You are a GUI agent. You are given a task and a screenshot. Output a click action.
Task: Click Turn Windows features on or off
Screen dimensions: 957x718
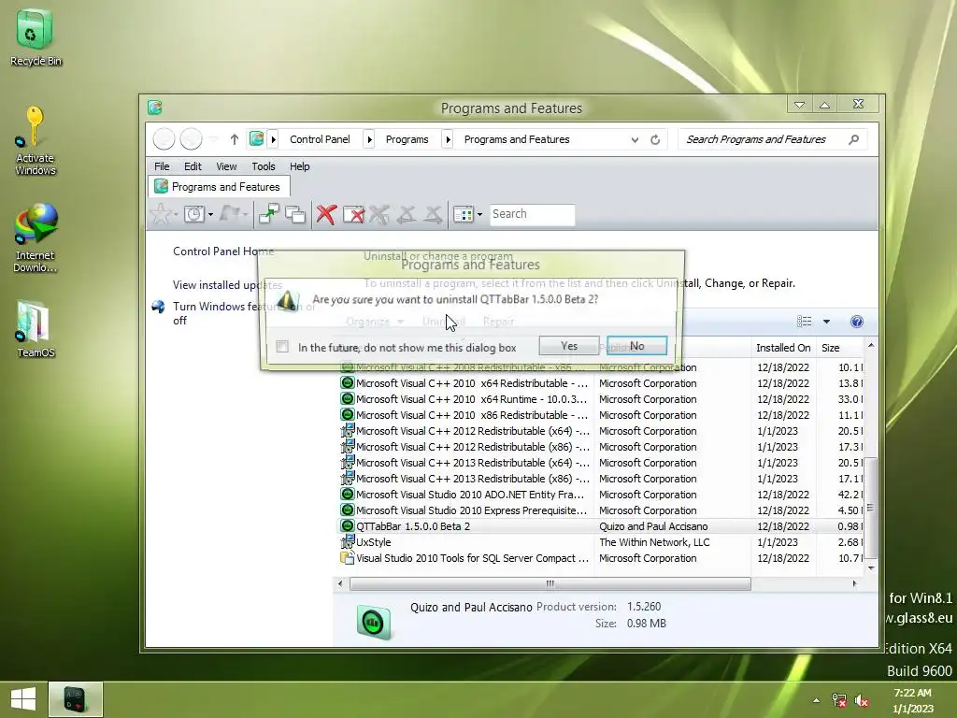pyautogui.click(x=243, y=313)
